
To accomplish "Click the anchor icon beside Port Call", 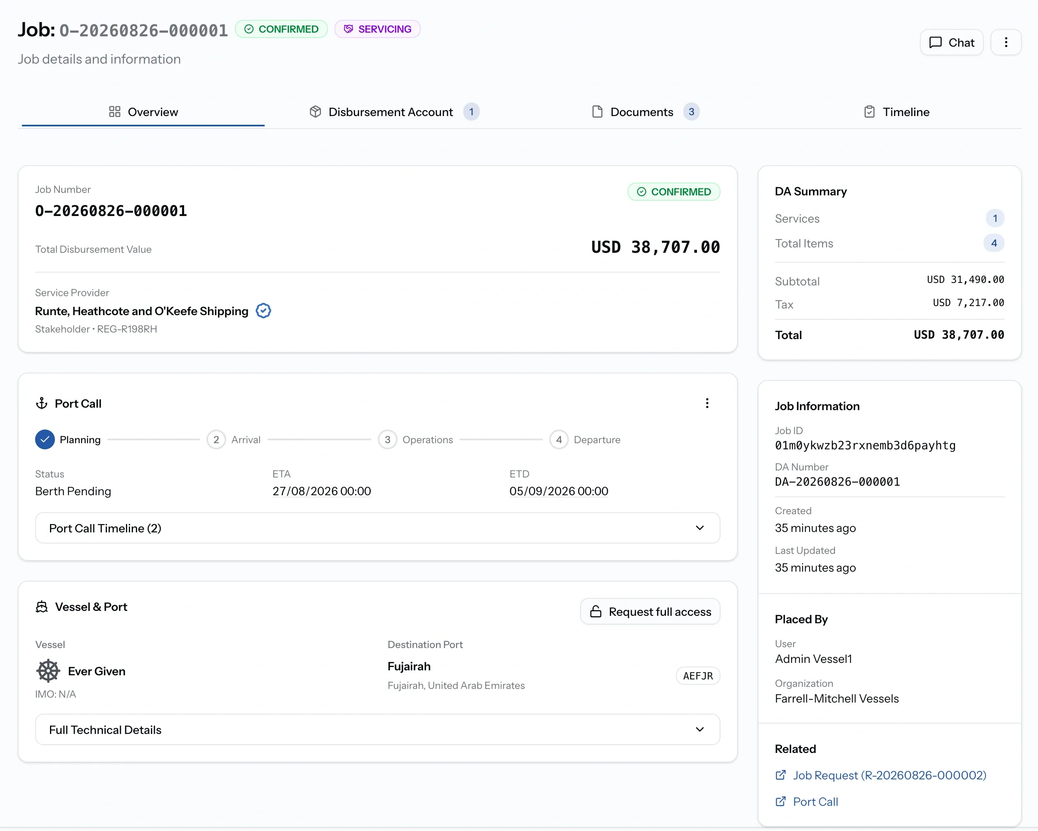I will tap(42, 403).
